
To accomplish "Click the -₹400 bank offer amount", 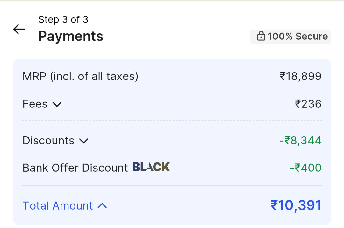I will pyautogui.click(x=305, y=168).
